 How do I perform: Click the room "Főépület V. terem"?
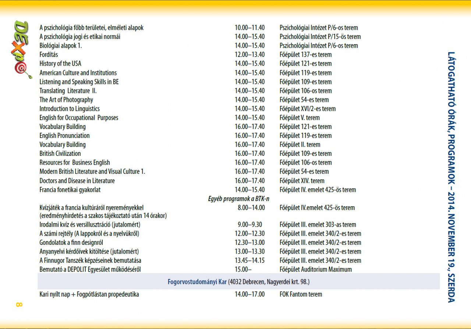point(300,118)
